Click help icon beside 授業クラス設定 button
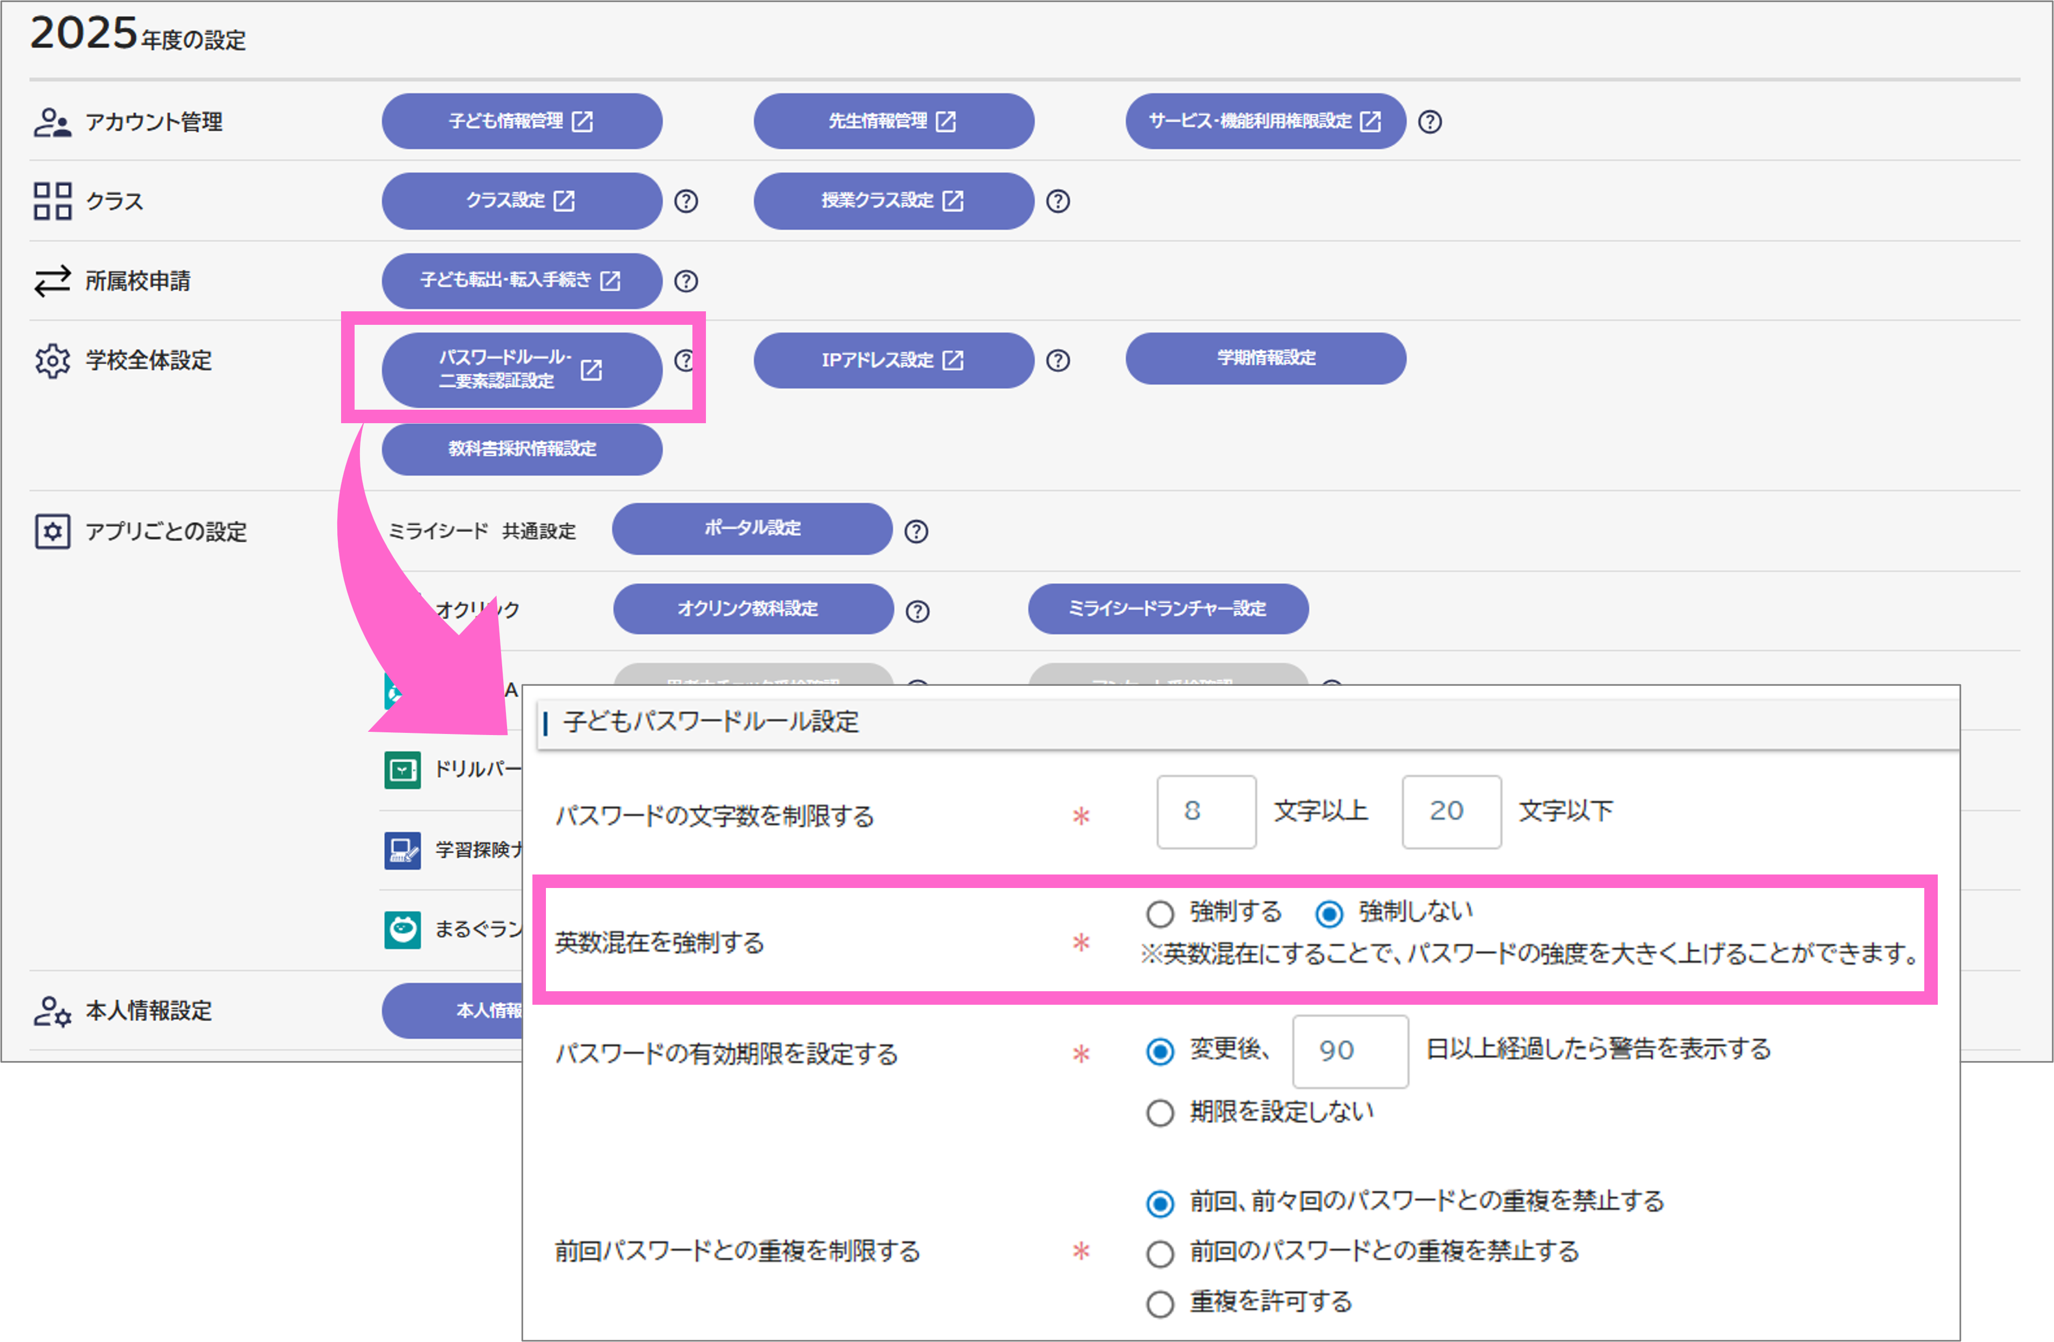Viewport: 2054px width, 1342px height. [x=1057, y=201]
